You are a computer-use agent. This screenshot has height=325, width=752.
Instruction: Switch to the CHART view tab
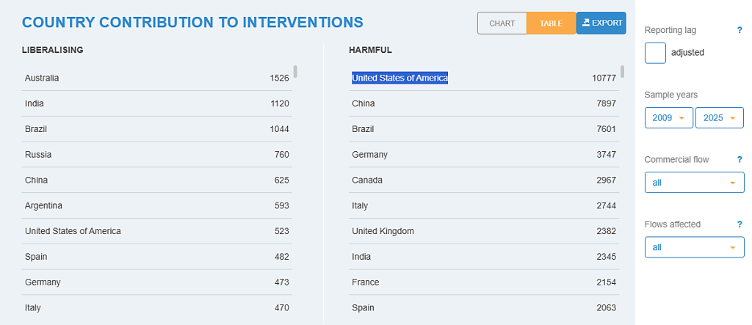point(502,23)
